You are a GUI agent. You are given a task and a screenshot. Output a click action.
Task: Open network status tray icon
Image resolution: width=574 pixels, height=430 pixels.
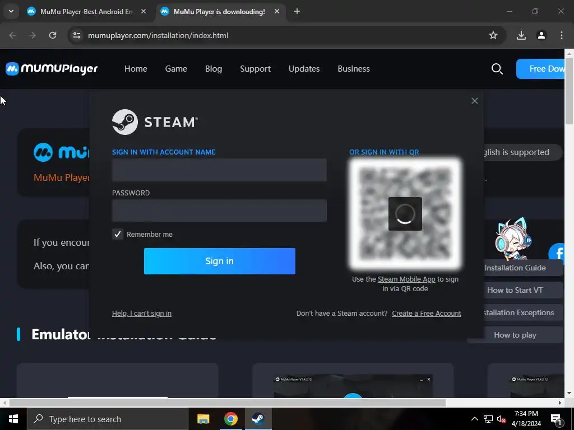click(x=488, y=419)
